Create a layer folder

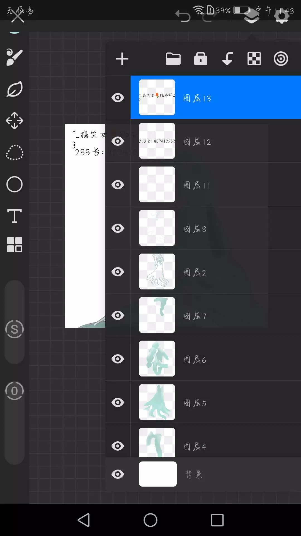(173, 59)
